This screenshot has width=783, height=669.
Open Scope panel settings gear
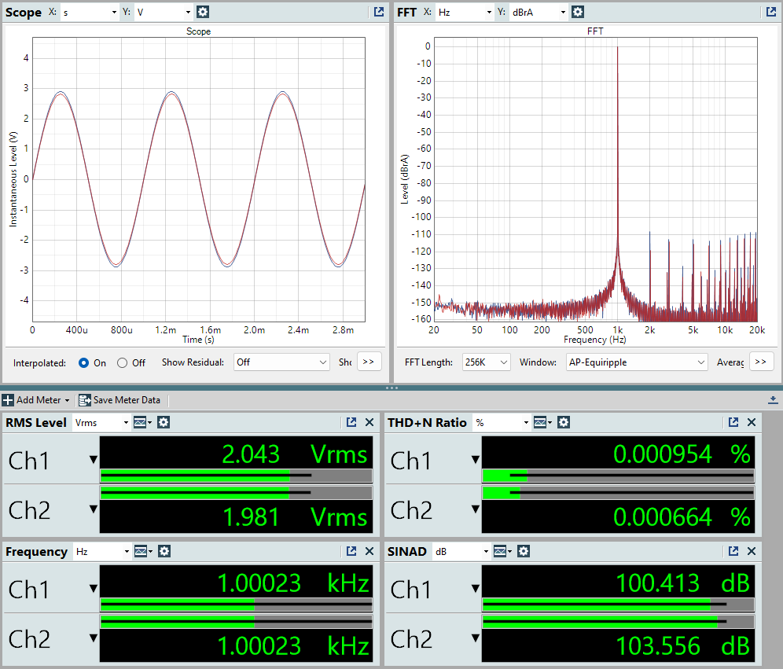pyautogui.click(x=202, y=12)
